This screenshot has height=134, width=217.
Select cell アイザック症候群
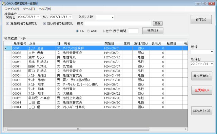(x=82, y=48)
